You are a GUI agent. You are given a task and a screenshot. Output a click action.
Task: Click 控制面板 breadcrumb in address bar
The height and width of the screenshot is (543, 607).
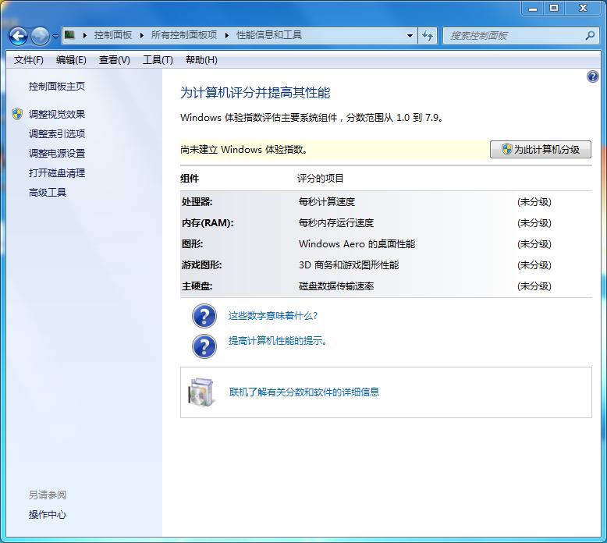click(x=113, y=35)
